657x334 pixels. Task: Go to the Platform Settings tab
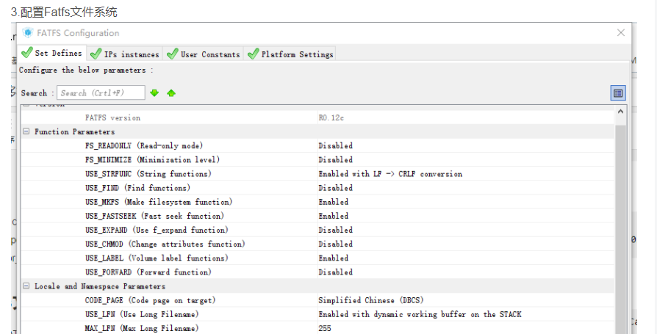pos(290,54)
